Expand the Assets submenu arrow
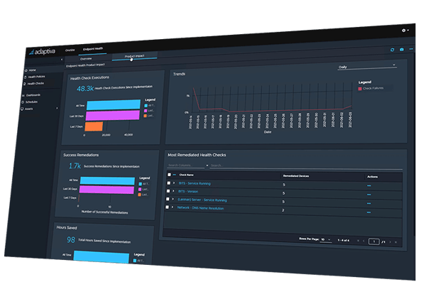This screenshot has width=426, height=304. (x=57, y=109)
